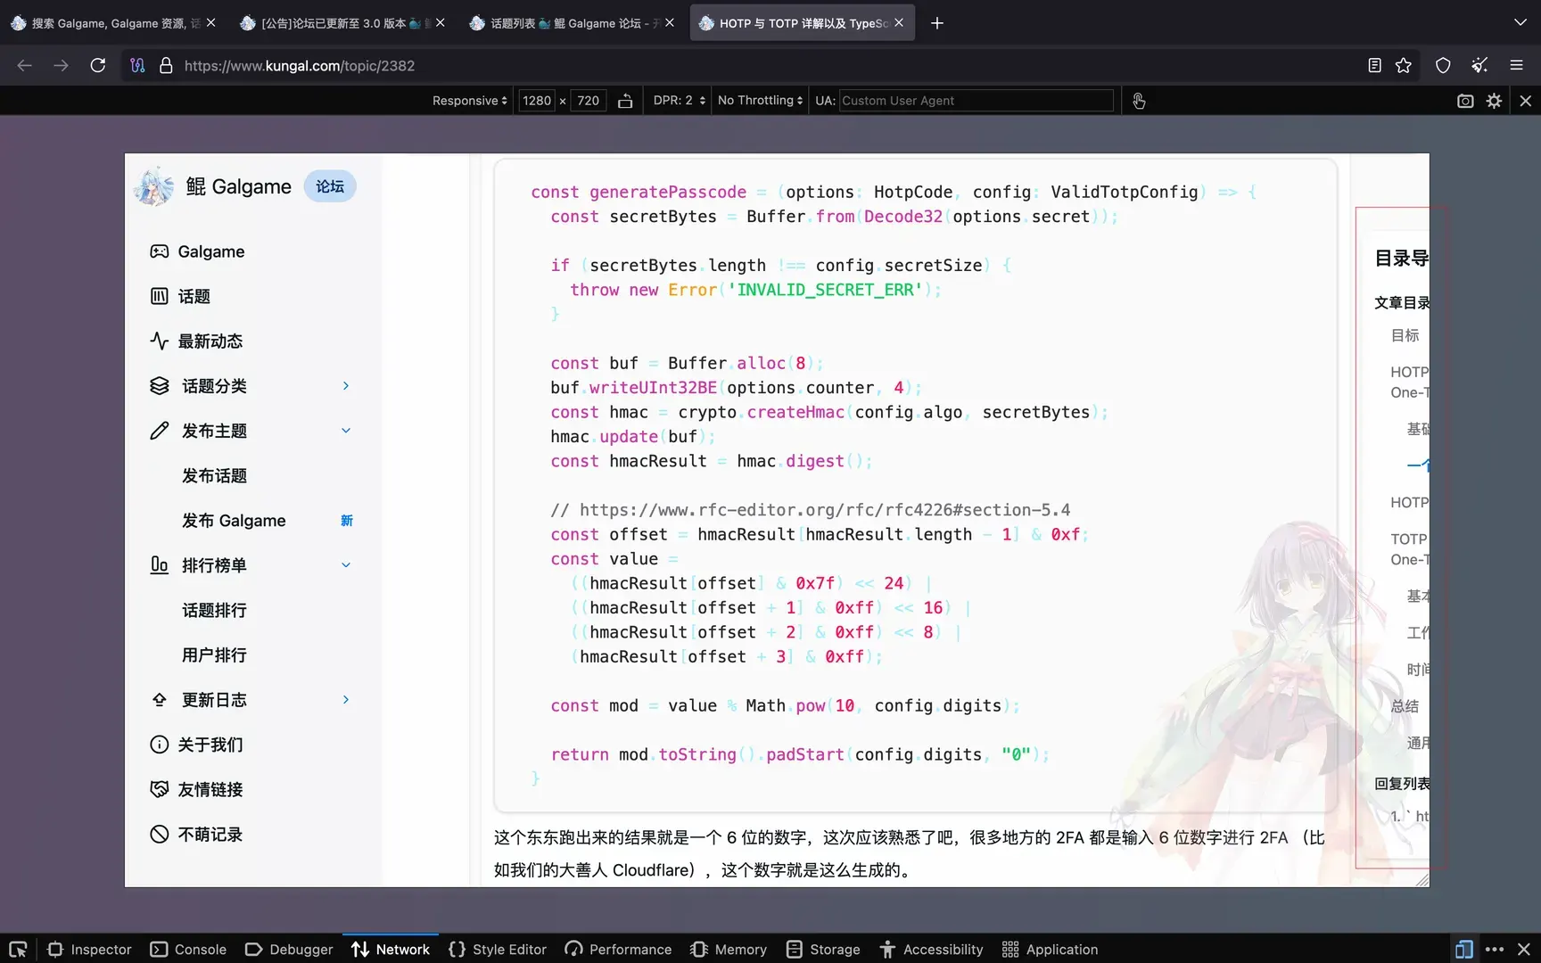The image size is (1541, 963).
Task: Switch to the Storage devtools tab
Action: click(x=823, y=950)
